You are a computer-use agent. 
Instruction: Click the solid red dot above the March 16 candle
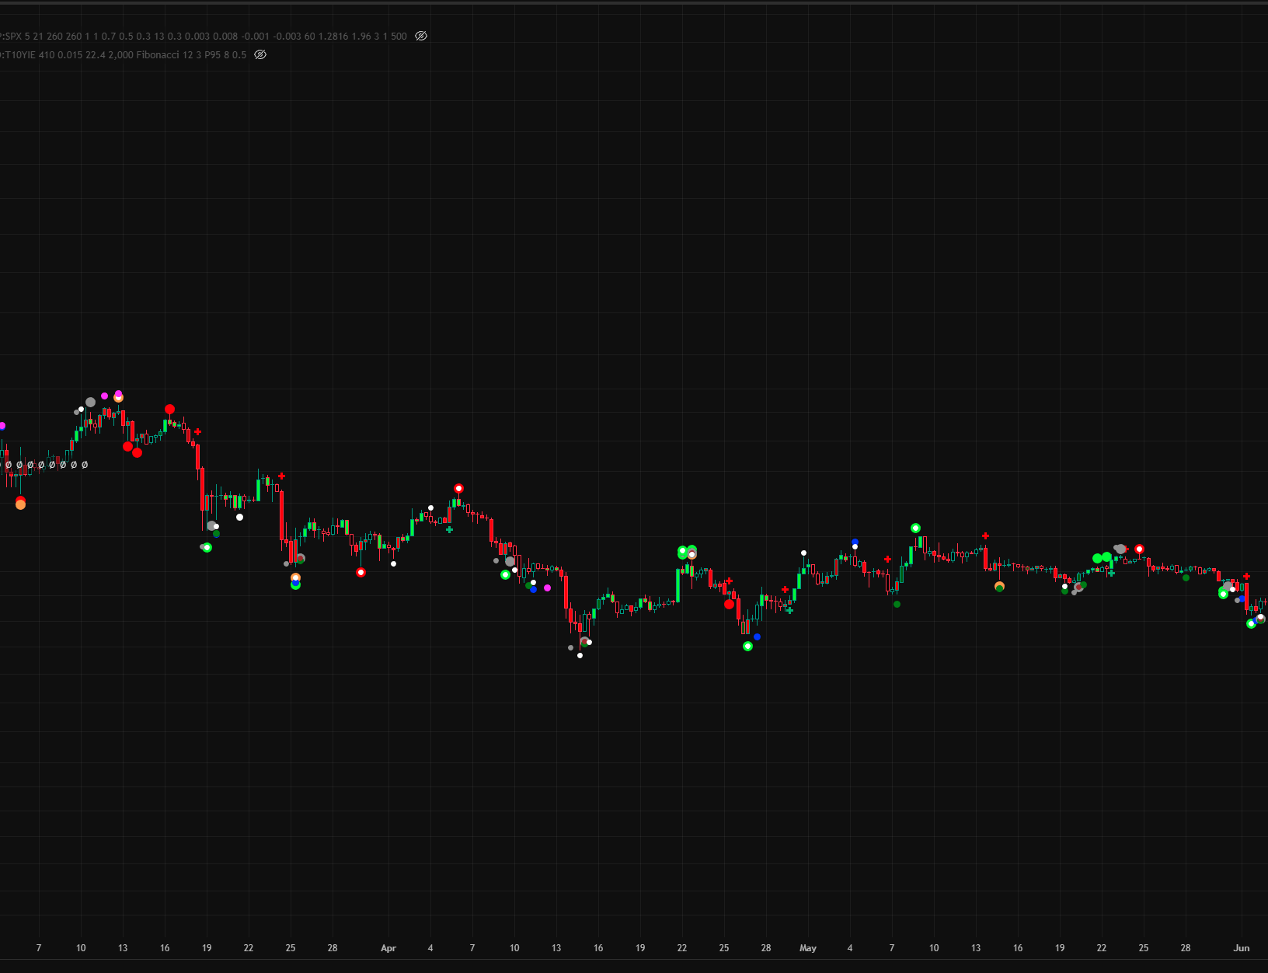tap(169, 410)
